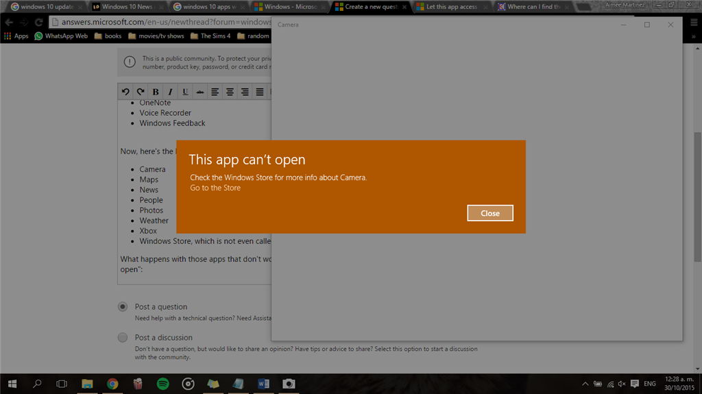Open the WhatsApp Web bookmark
The image size is (702, 394).
(x=61, y=36)
